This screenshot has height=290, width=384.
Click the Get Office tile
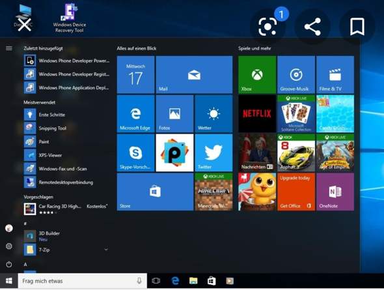pyautogui.click(x=296, y=192)
